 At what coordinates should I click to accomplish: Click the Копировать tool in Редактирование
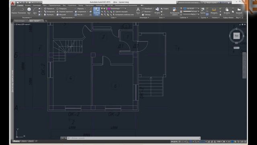point(49,12)
